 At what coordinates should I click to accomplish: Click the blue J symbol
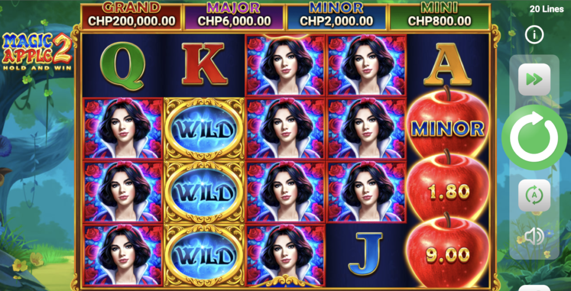pyautogui.click(x=365, y=254)
